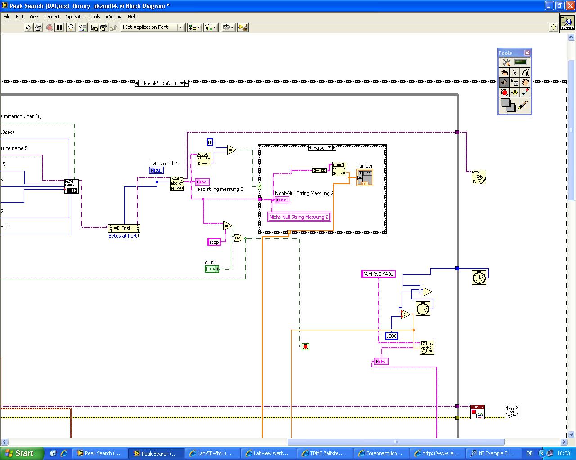The width and height of the screenshot is (576, 460).
Task: Click Run Continuously in the toolbar
Action: 38,27
